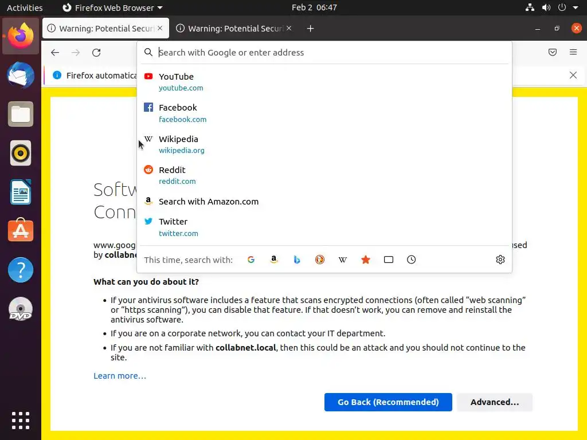
Task: Open search settings gear icon
Action: (500, 260)
